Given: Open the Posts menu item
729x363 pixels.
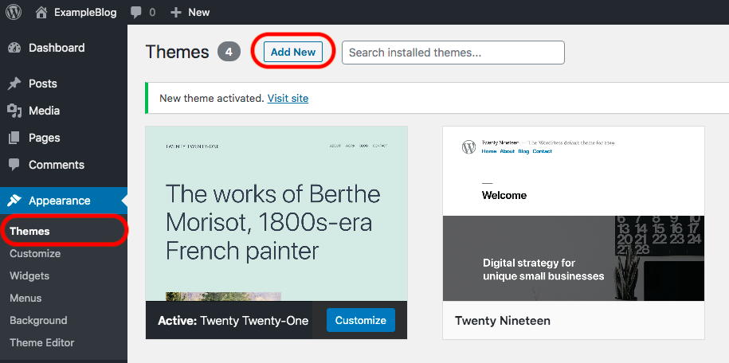Looking at the screenshot, I should pyautogui.click(x=43, y=84).
